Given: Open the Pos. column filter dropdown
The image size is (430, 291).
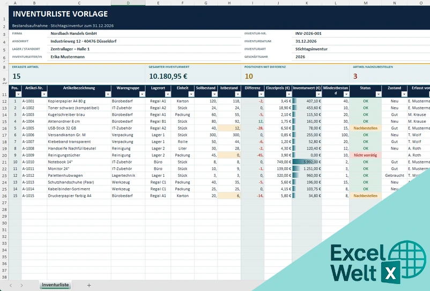Looking at the screenshot, I should click(x=18, y=94).
